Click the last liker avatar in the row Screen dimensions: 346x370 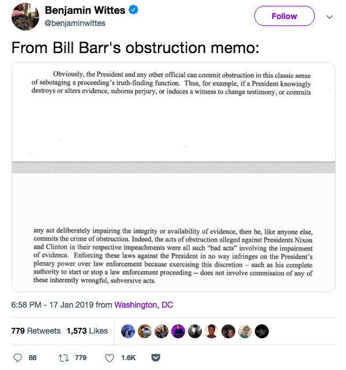click(x=261, y=331)
